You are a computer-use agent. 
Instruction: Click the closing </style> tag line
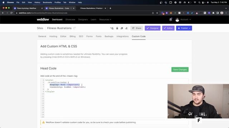[50, 92]
